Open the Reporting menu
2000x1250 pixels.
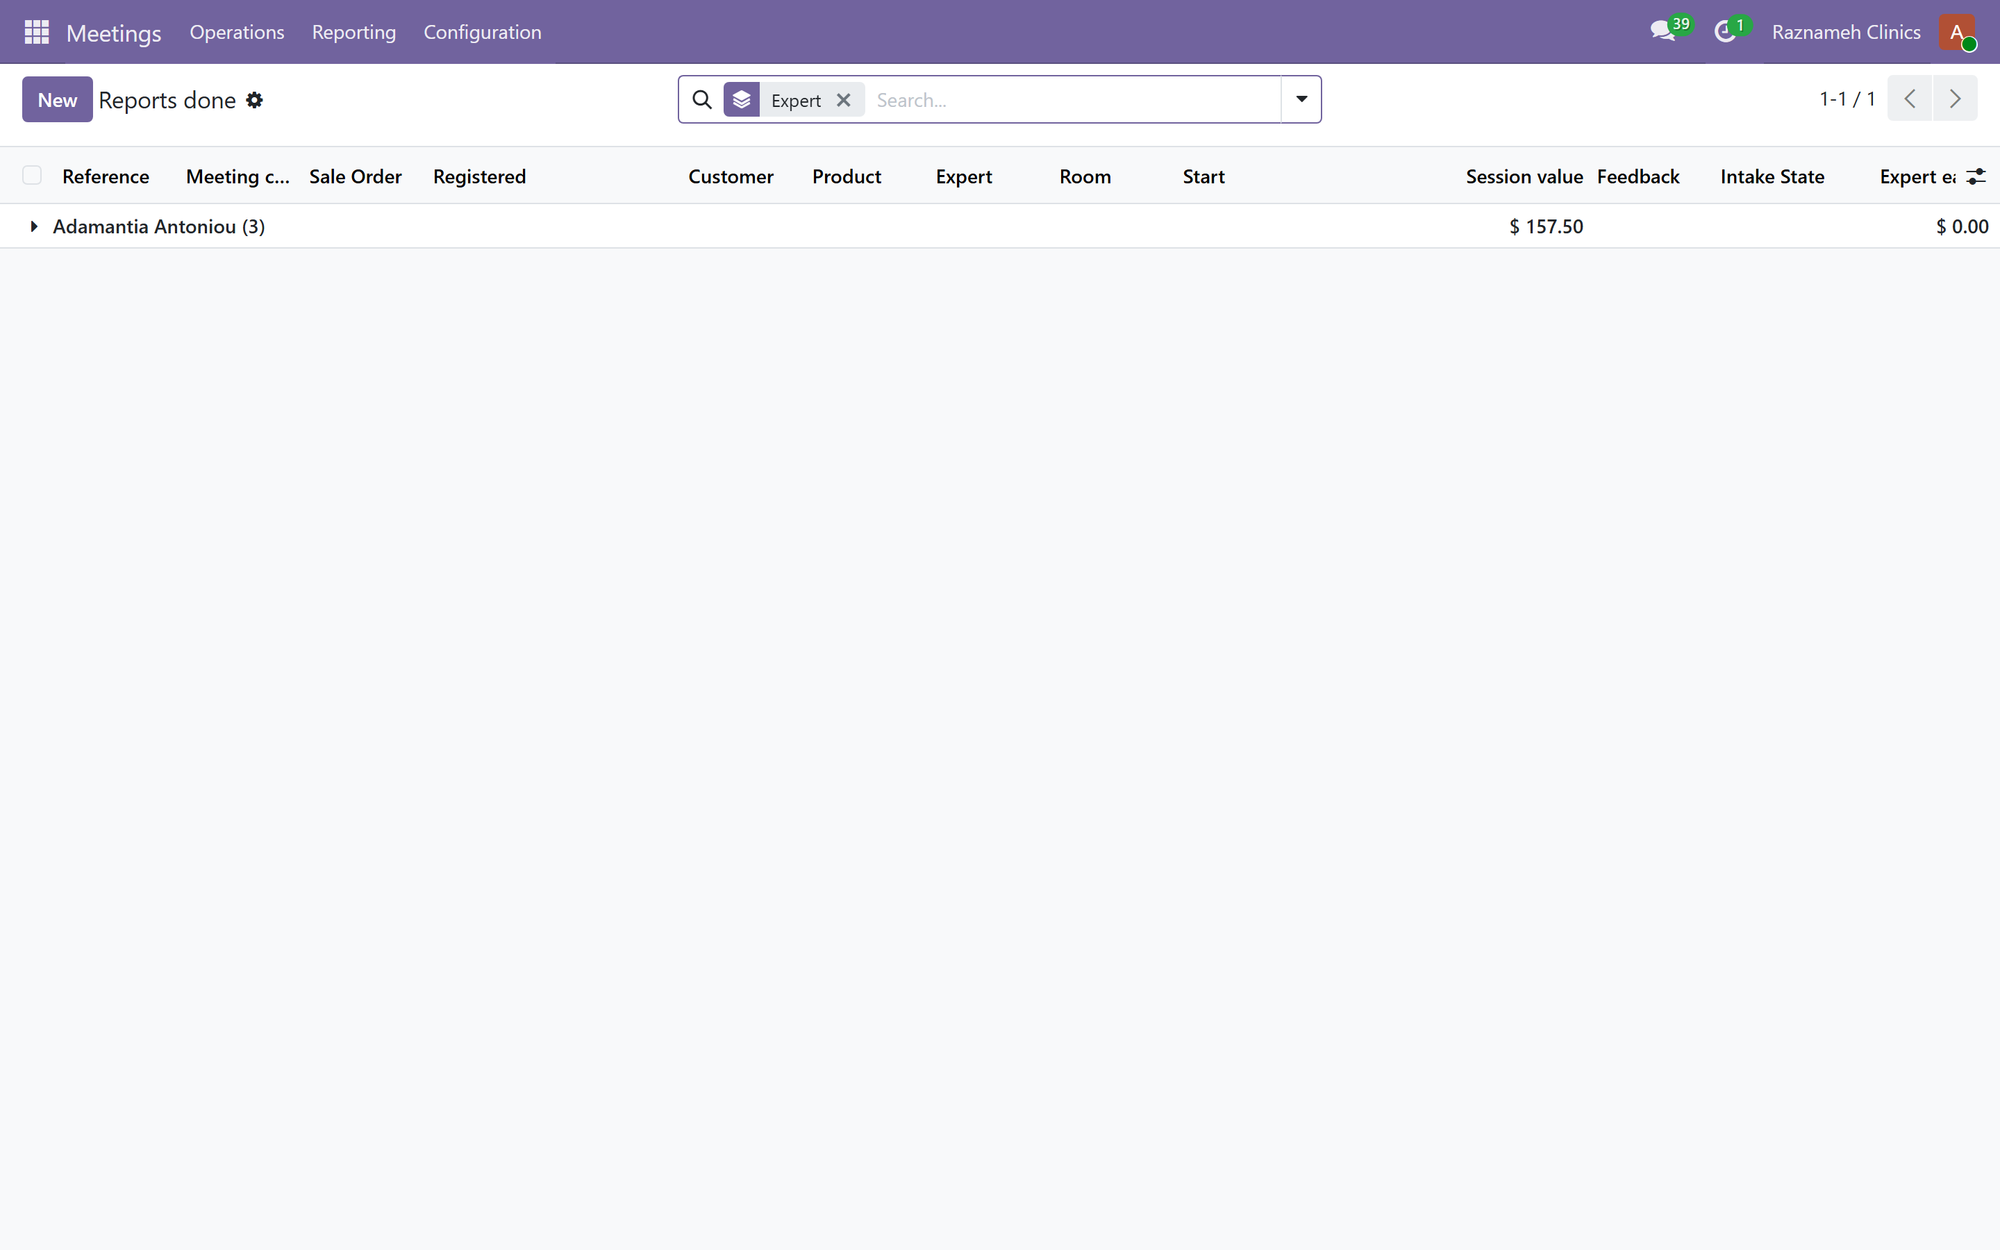click(x=353, y=32)
